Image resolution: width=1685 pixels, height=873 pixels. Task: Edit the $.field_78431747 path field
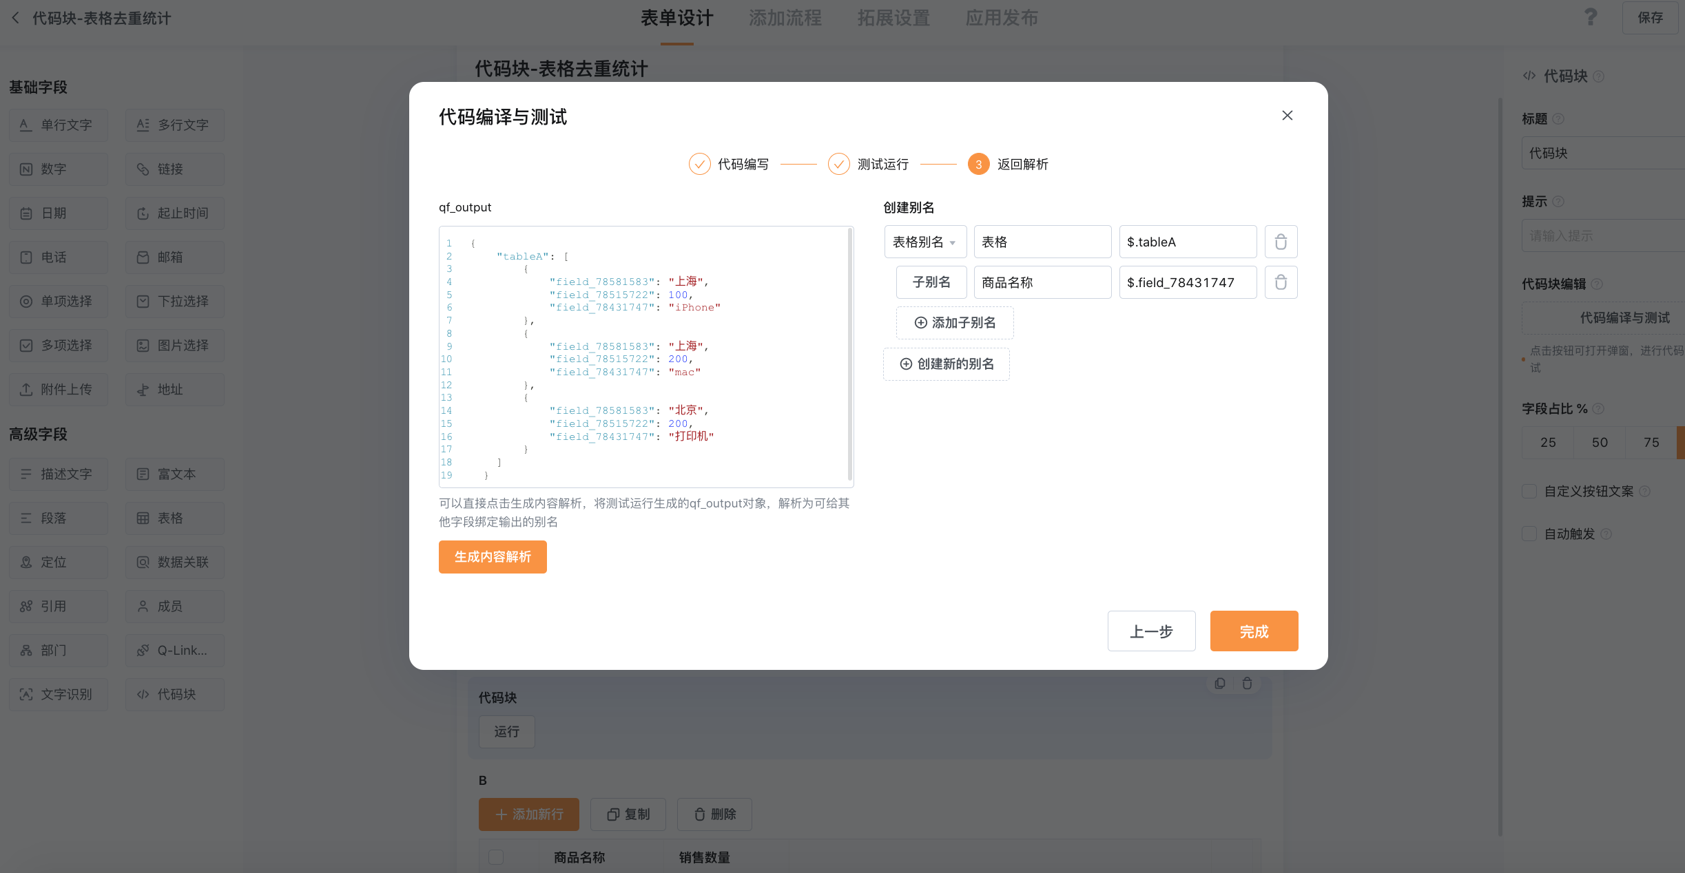pyautogui.click(x=1188, y=282)
